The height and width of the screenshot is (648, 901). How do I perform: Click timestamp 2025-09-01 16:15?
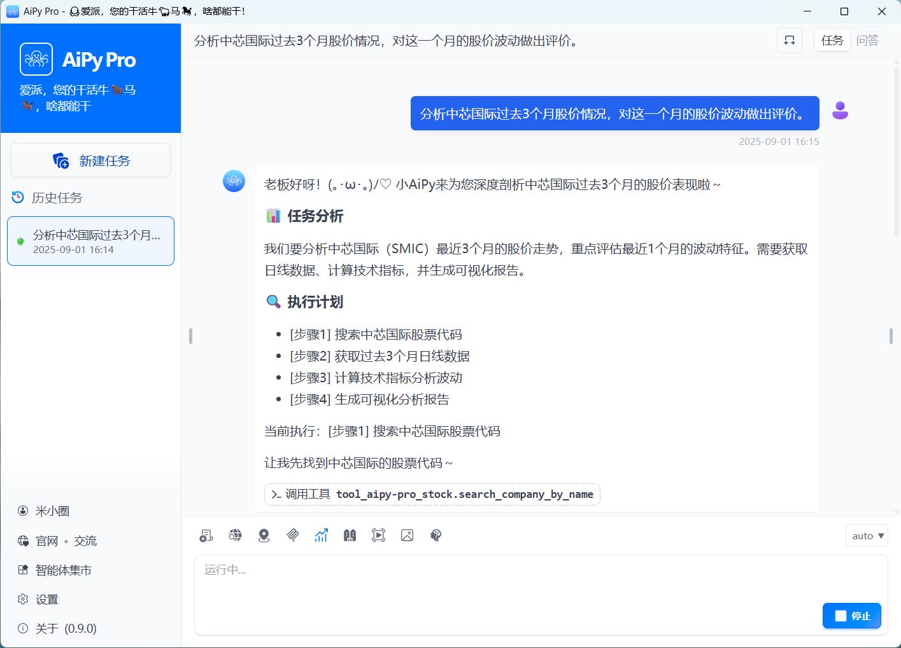click(x=779, y=141)
